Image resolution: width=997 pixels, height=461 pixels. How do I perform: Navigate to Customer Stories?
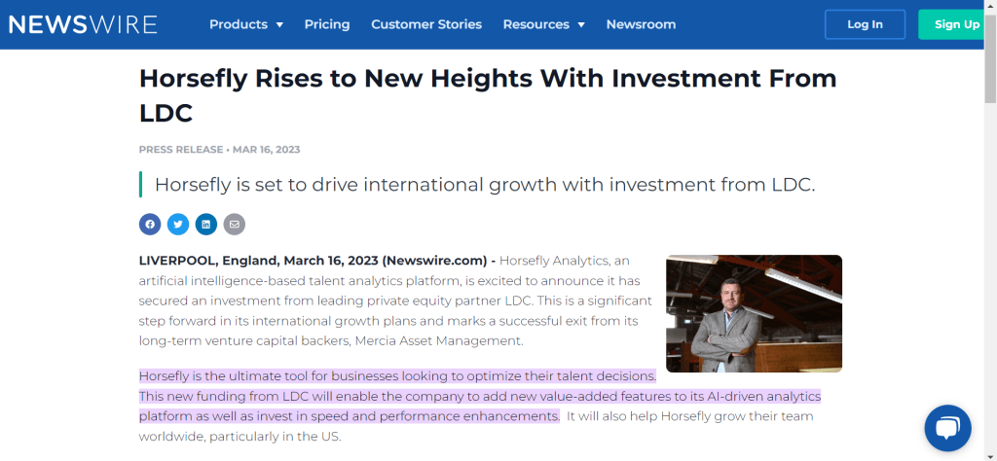click(x=426, y=24)
